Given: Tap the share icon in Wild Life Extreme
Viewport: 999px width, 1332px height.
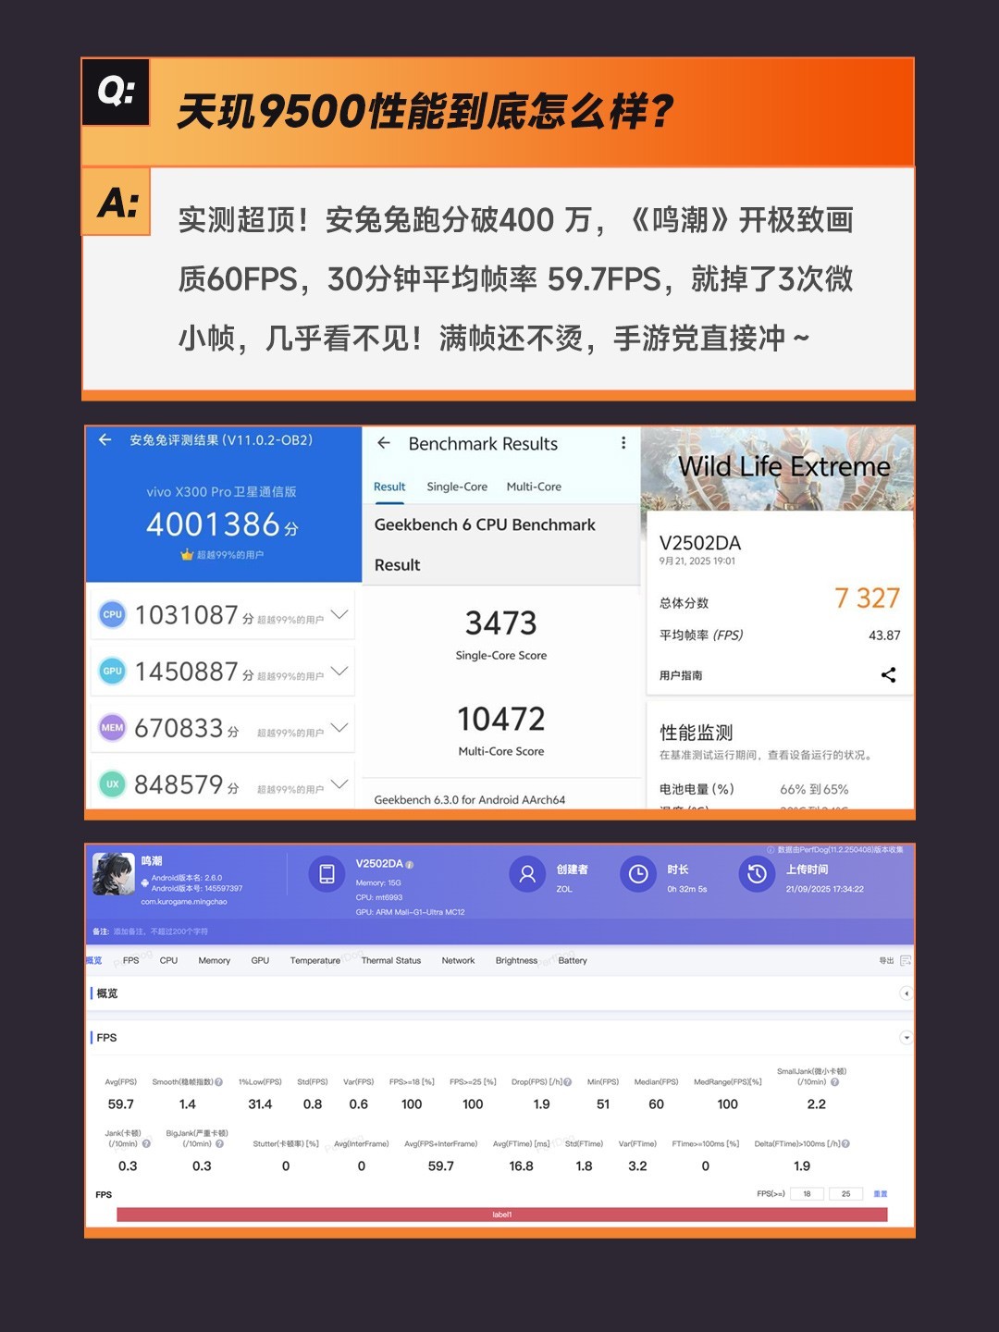Looking at the screenshot, I should pos(888,675).
